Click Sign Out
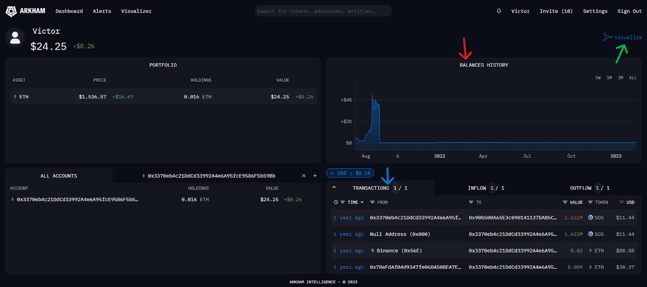 (x=630, y=11)
